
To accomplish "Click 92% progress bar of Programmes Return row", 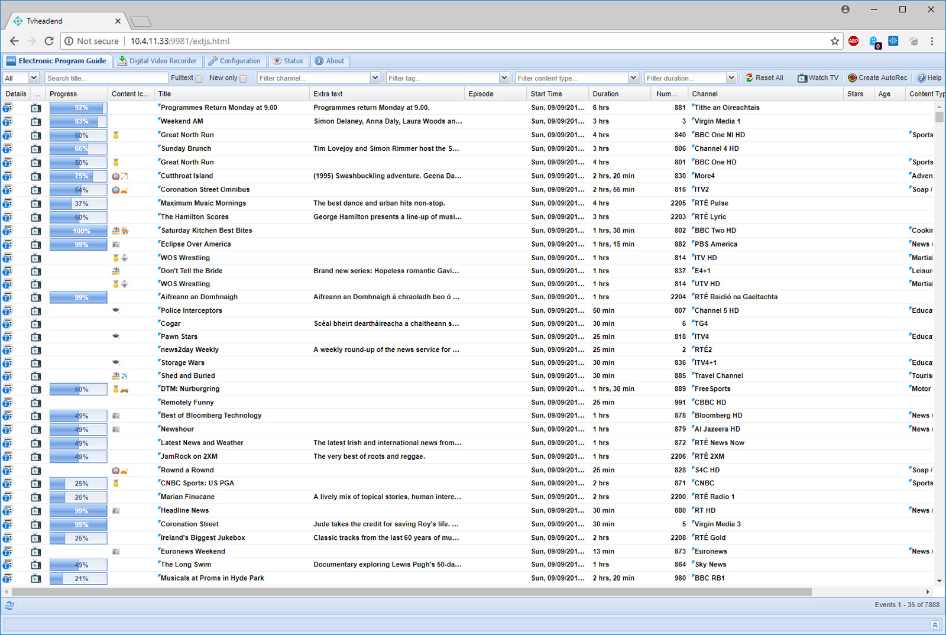I will coord(78,108).
